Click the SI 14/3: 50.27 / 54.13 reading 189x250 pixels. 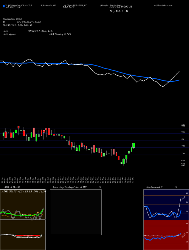(29, 22)
